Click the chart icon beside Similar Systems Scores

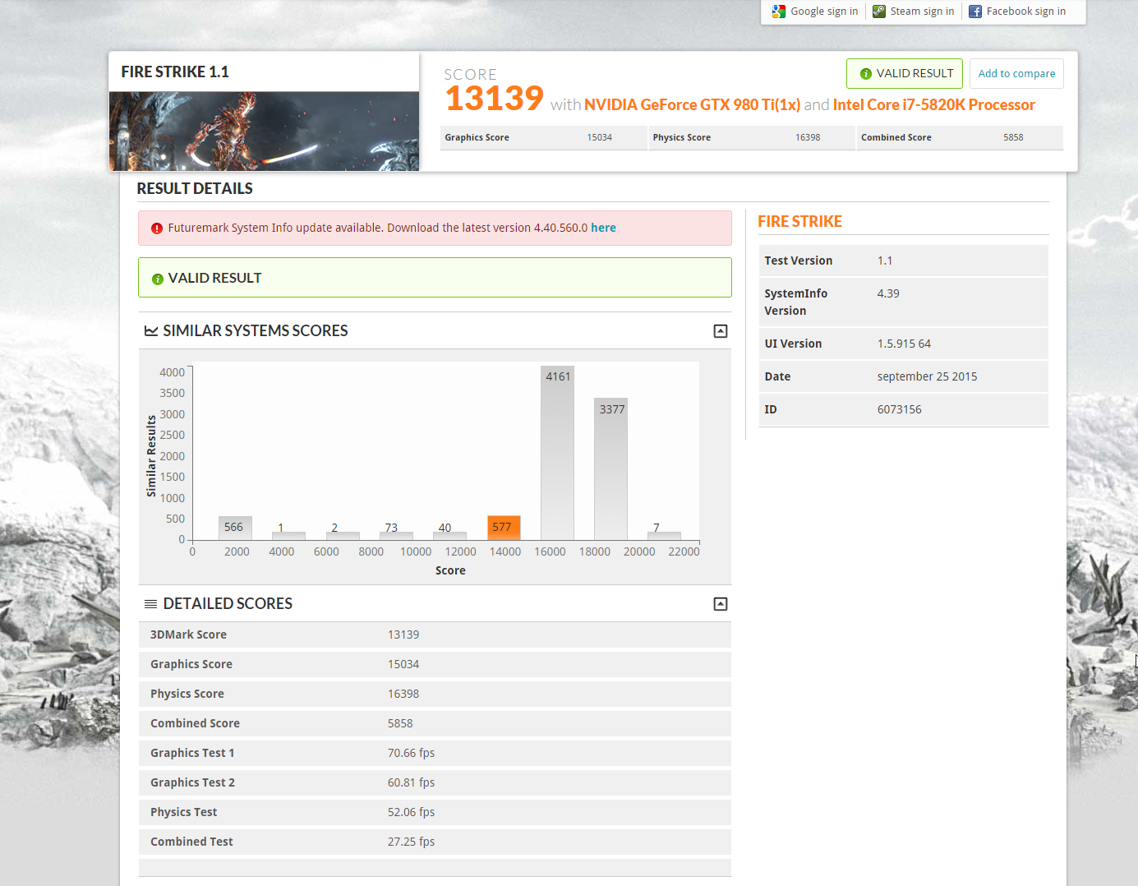151,331
